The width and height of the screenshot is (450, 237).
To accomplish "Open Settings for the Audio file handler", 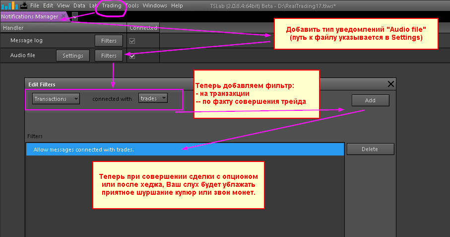I will pyautogui.click(x=73, y=56).
